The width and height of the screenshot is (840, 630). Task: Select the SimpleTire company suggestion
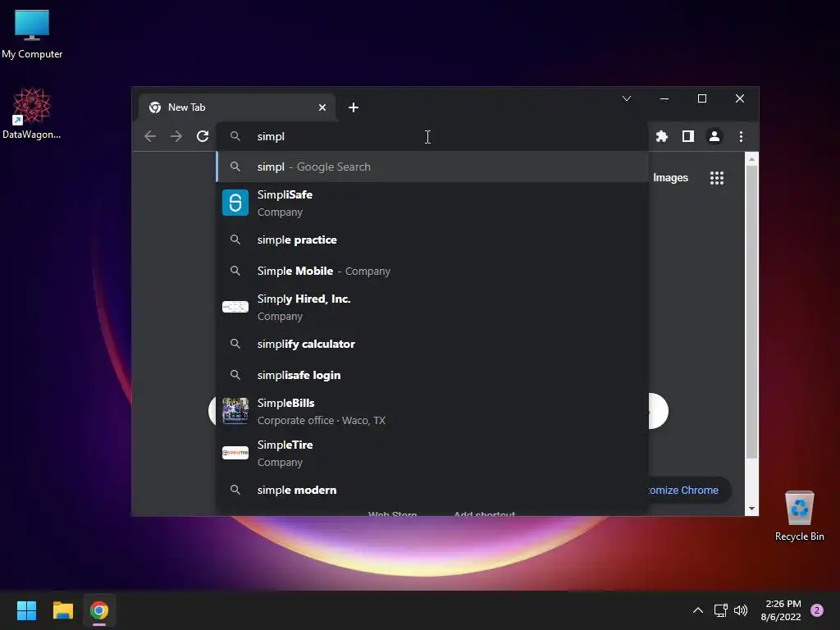431,453
